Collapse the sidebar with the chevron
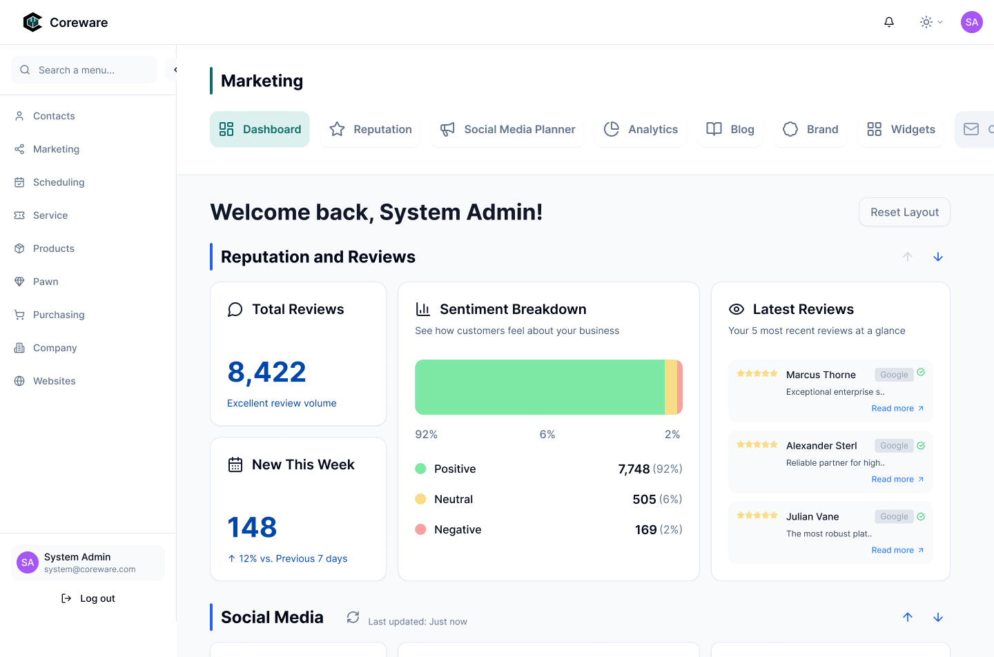This screenshot has width=994, height=657. (x=174, y=70)
